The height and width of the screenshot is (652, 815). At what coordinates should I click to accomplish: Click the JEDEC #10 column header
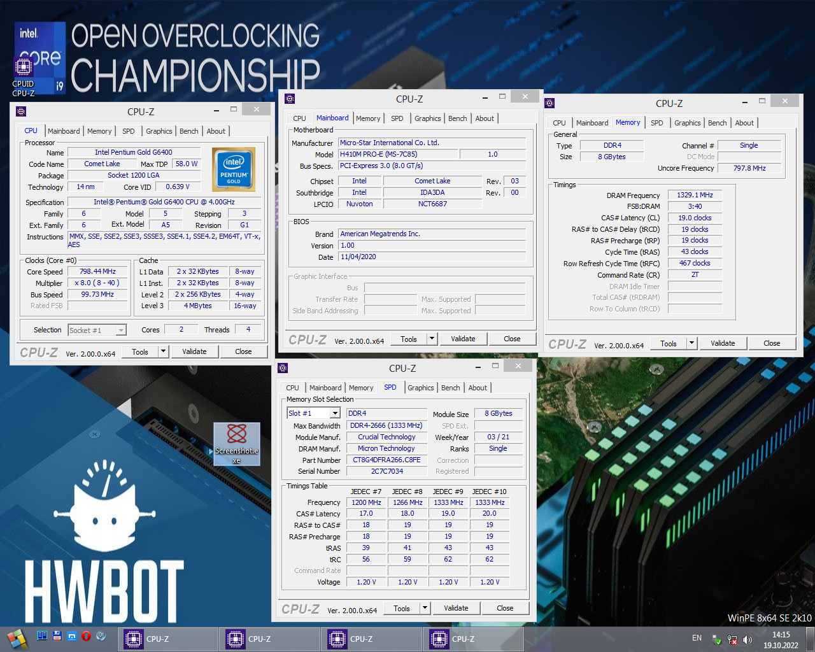click(489, 492)
